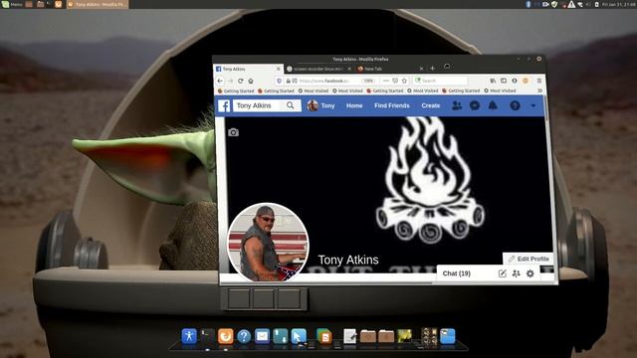Click the clock in the top panel
The height and width of the screenshot is (358, 637).
pos(619,4)
